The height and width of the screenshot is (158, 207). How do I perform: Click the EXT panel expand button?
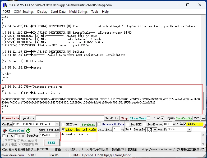point(196,118)
